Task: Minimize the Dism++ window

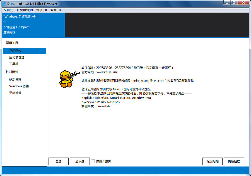Action: click(227, 3)
